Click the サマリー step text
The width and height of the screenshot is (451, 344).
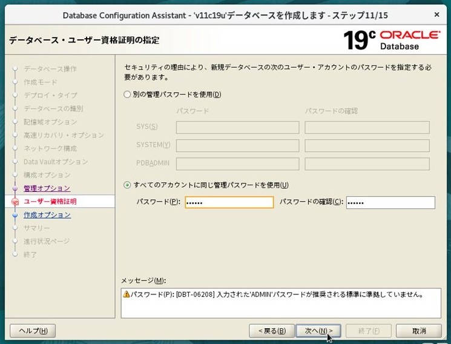point(37,228)
